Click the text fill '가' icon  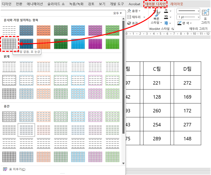[166, 11]
